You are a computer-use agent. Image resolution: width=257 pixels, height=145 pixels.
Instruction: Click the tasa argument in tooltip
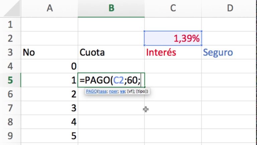(102, 91)
